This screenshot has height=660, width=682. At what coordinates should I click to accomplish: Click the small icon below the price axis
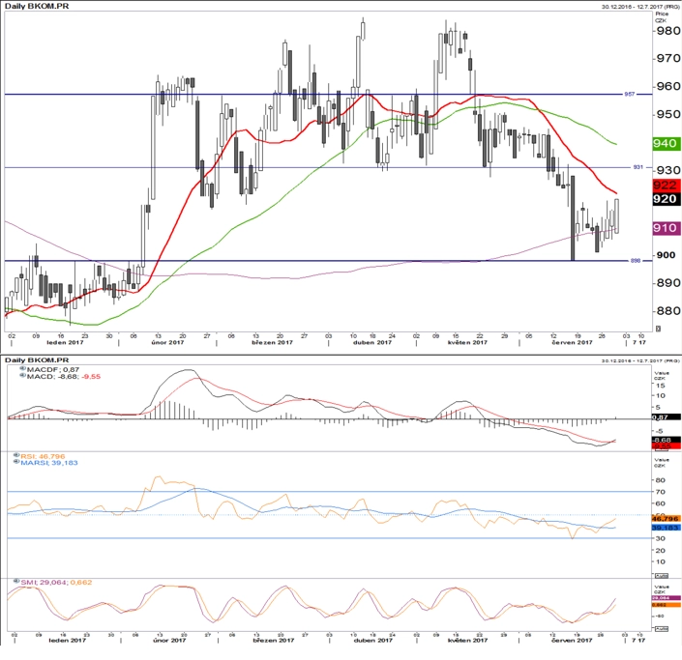tap(658, 329)
